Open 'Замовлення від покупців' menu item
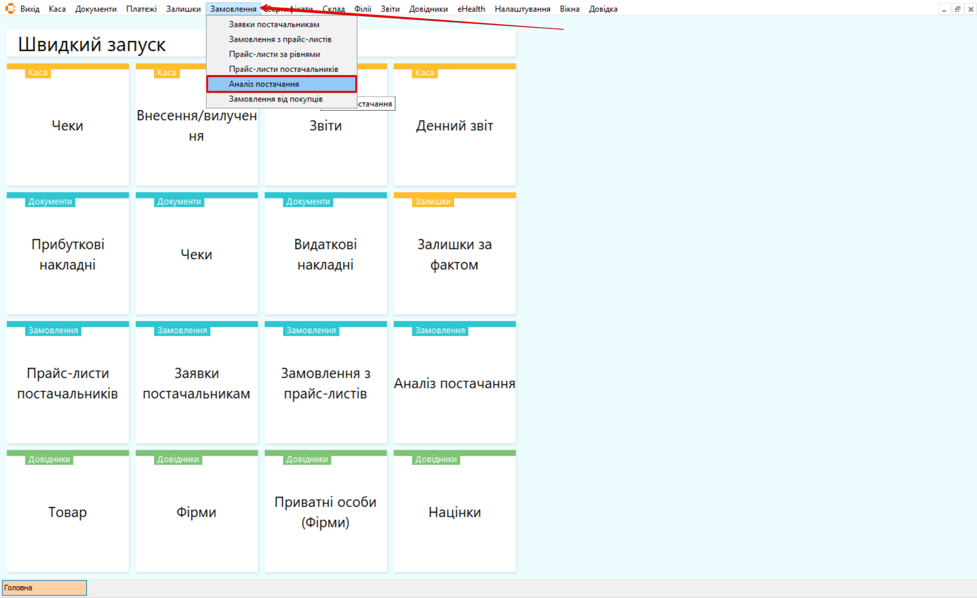This screenshot has height=598, width=977. 276,99
